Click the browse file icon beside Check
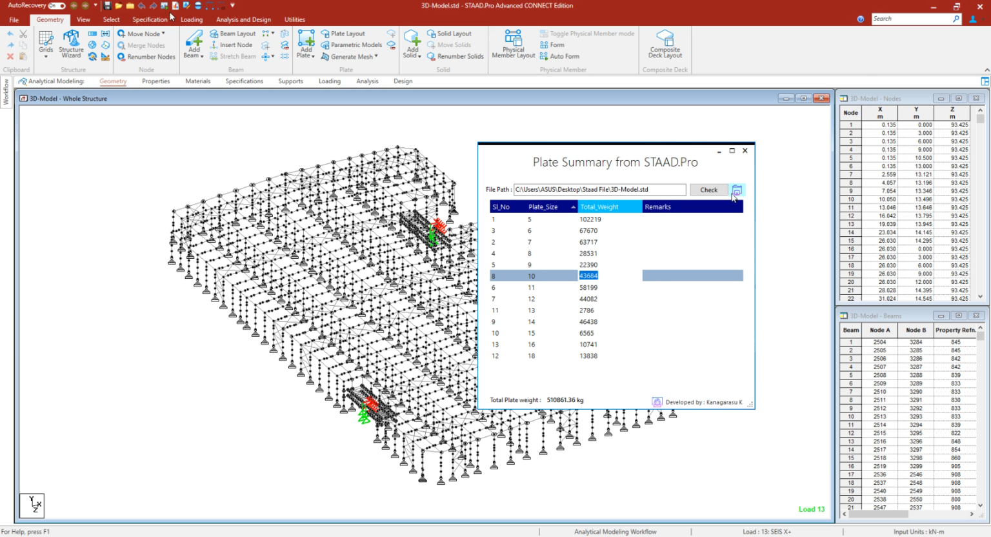 [737, 190]
